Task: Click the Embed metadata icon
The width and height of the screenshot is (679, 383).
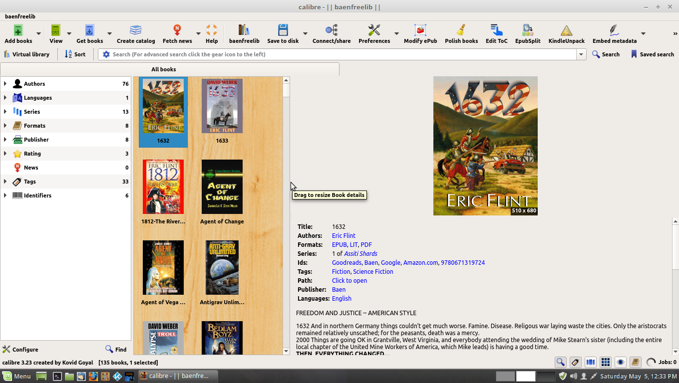Action: pyautogui.click(x=614, y=30)
